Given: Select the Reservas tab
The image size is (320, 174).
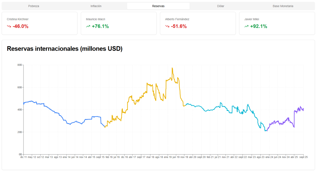Looking at the screenshot, I should coord(158,6).
